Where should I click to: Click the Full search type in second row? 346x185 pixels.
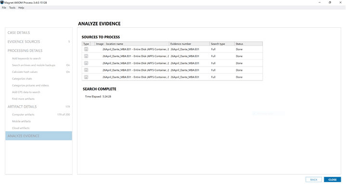pos(213,56)
